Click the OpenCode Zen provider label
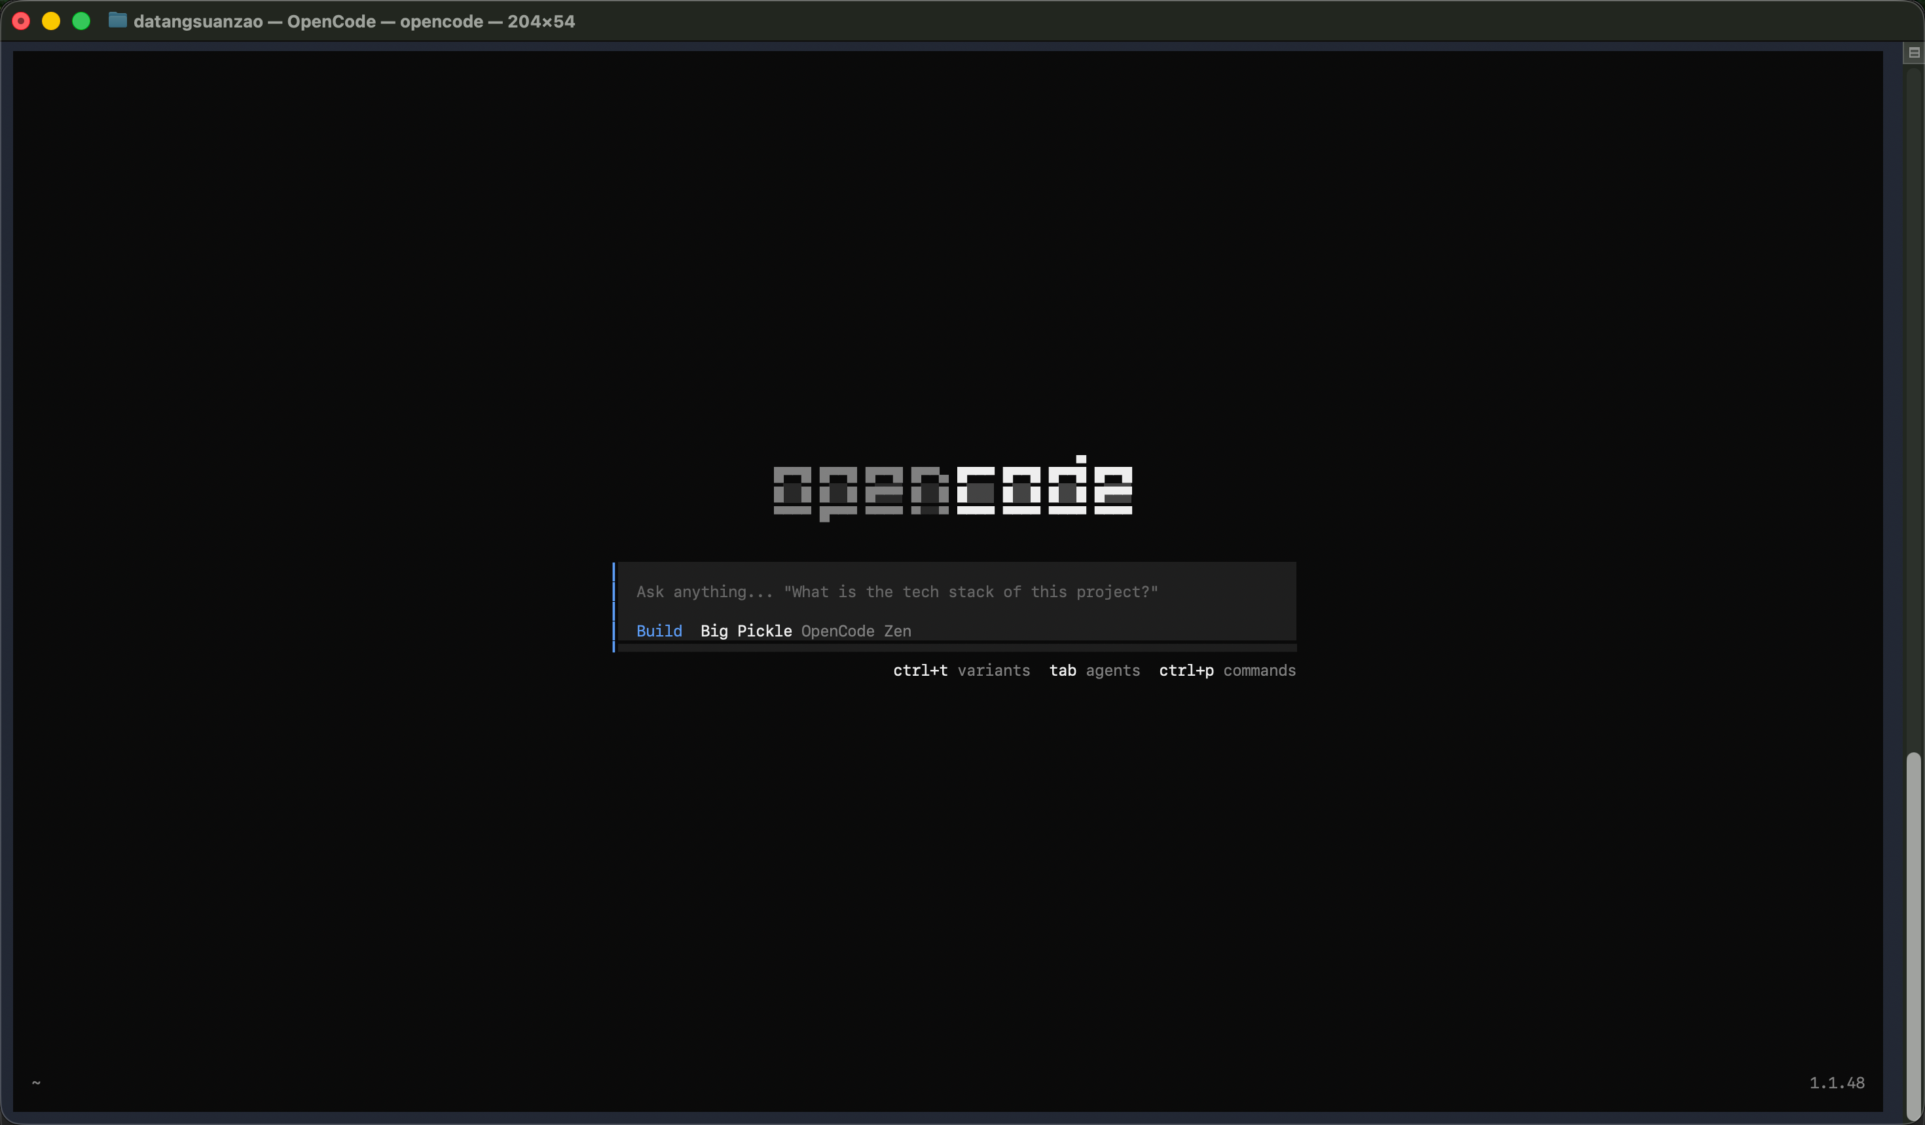Image resolution: width=1925 pixels, height=1125 pixels. [856, 631]
